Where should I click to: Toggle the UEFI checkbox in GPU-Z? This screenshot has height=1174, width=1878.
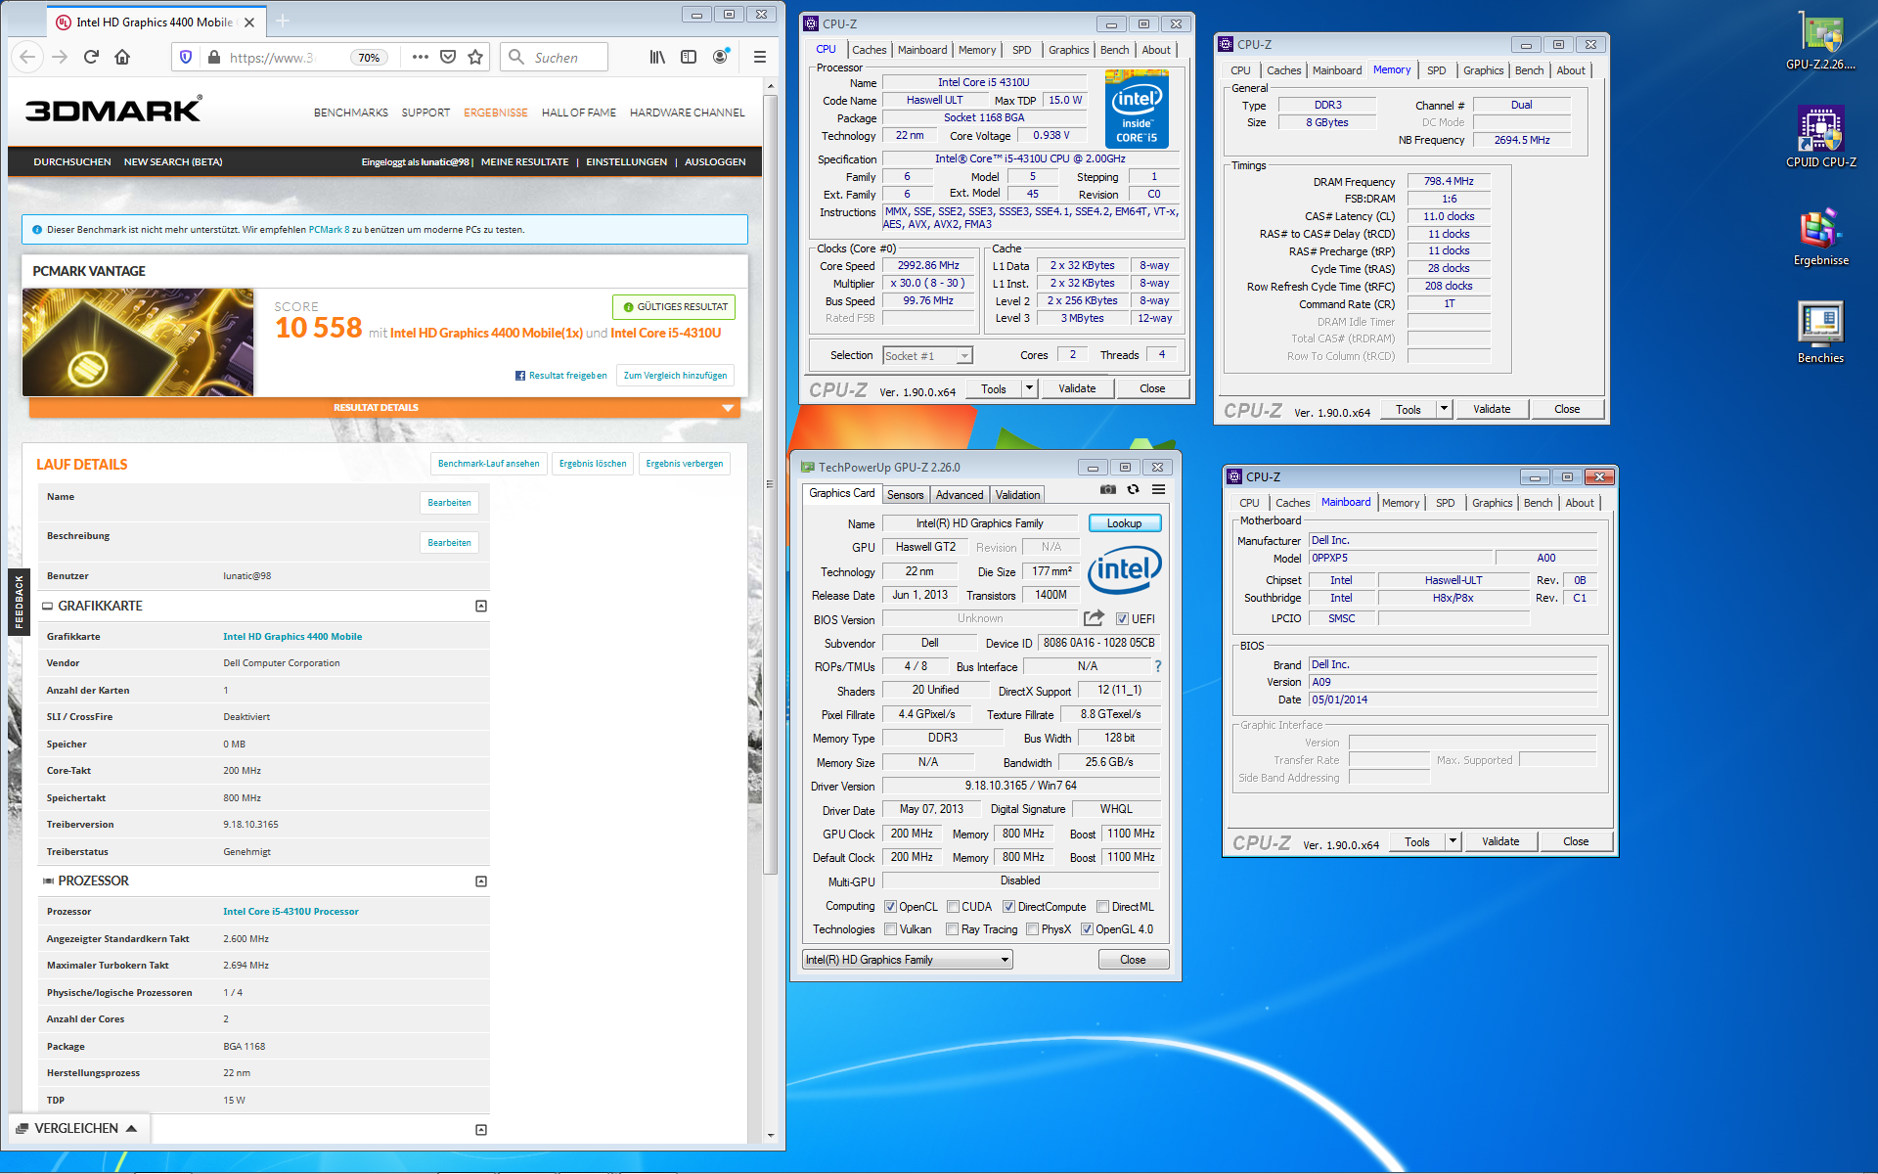point(1122,618)
